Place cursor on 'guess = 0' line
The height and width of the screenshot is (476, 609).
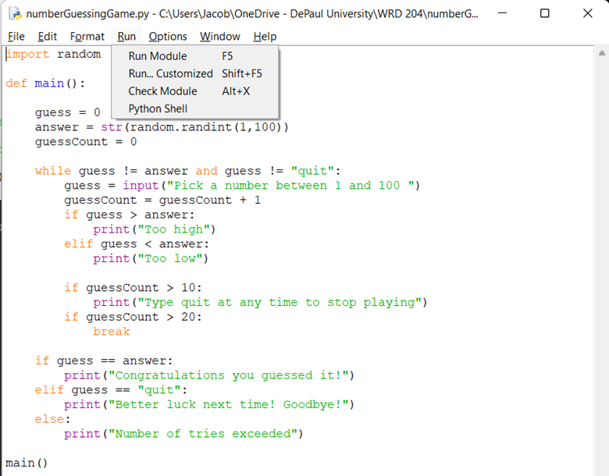(x=68, y=112)
